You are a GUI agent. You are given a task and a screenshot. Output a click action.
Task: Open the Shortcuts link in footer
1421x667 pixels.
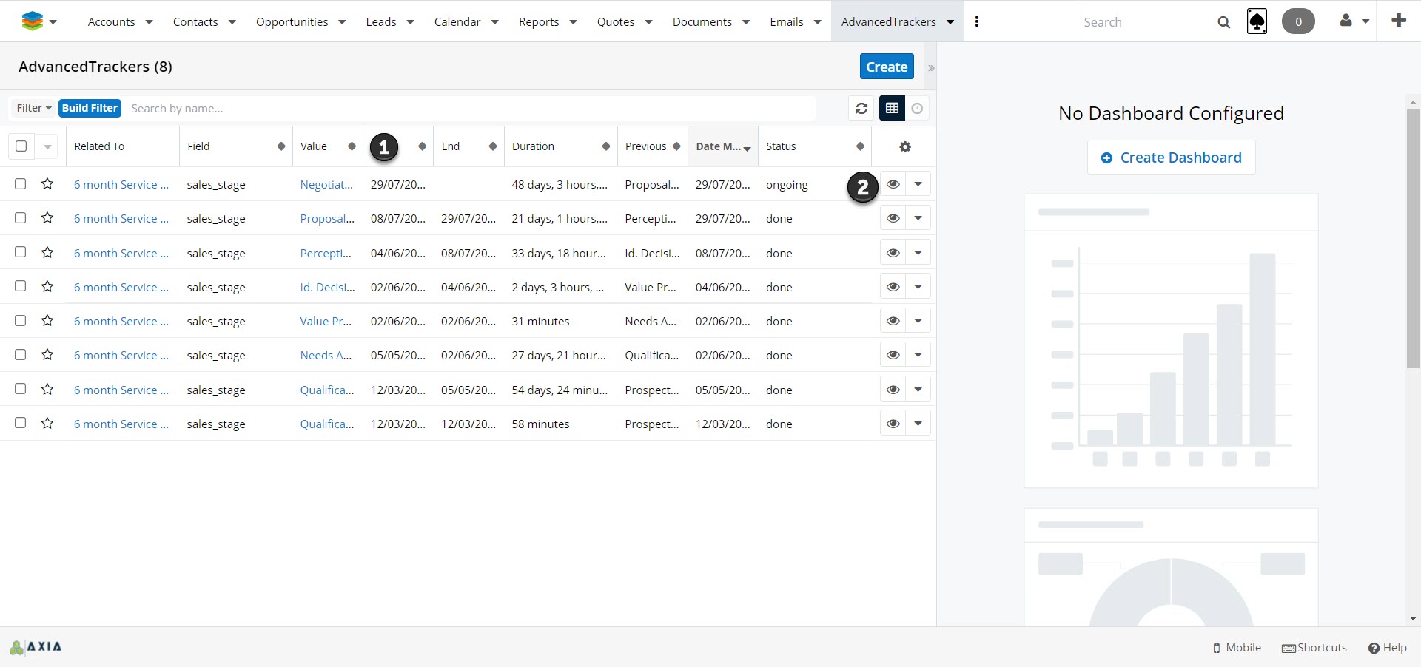click(x=1314, y=648)
